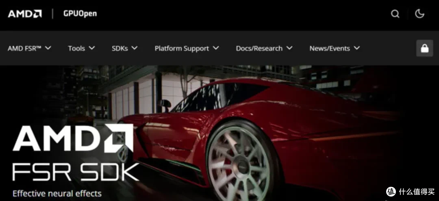Open the search magnifier icon
The width and height of the screenshot is (439, 201).
395,14
